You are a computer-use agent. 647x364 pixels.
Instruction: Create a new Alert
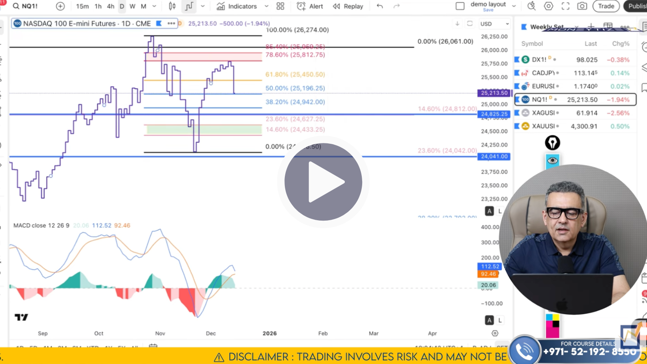(310, 6)
